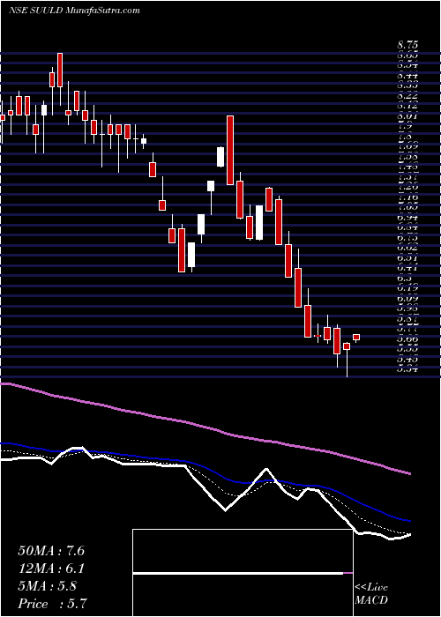The image size is (441, 617).
Task: Click the MACD histogram box
Action: [243, 573]
